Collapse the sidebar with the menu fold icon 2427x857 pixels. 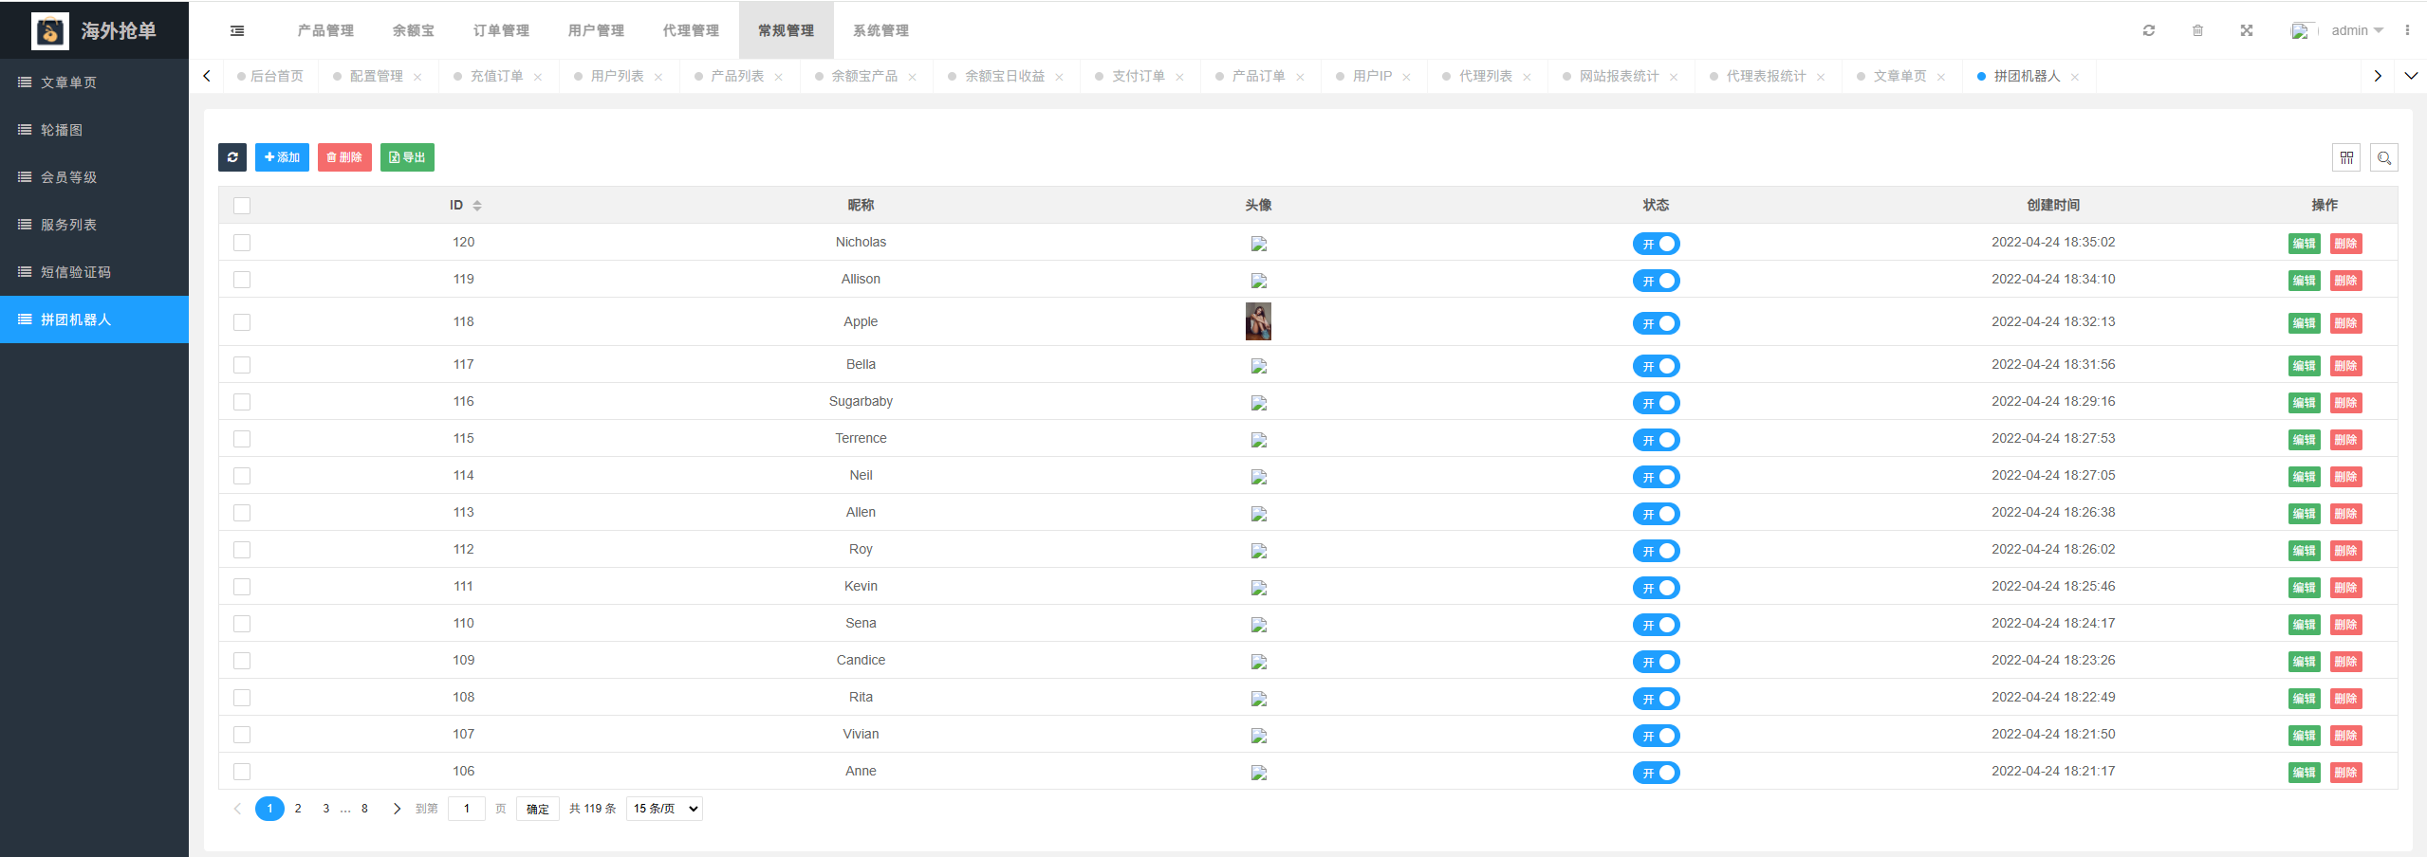pyautogui.click(x=237, y=31)
